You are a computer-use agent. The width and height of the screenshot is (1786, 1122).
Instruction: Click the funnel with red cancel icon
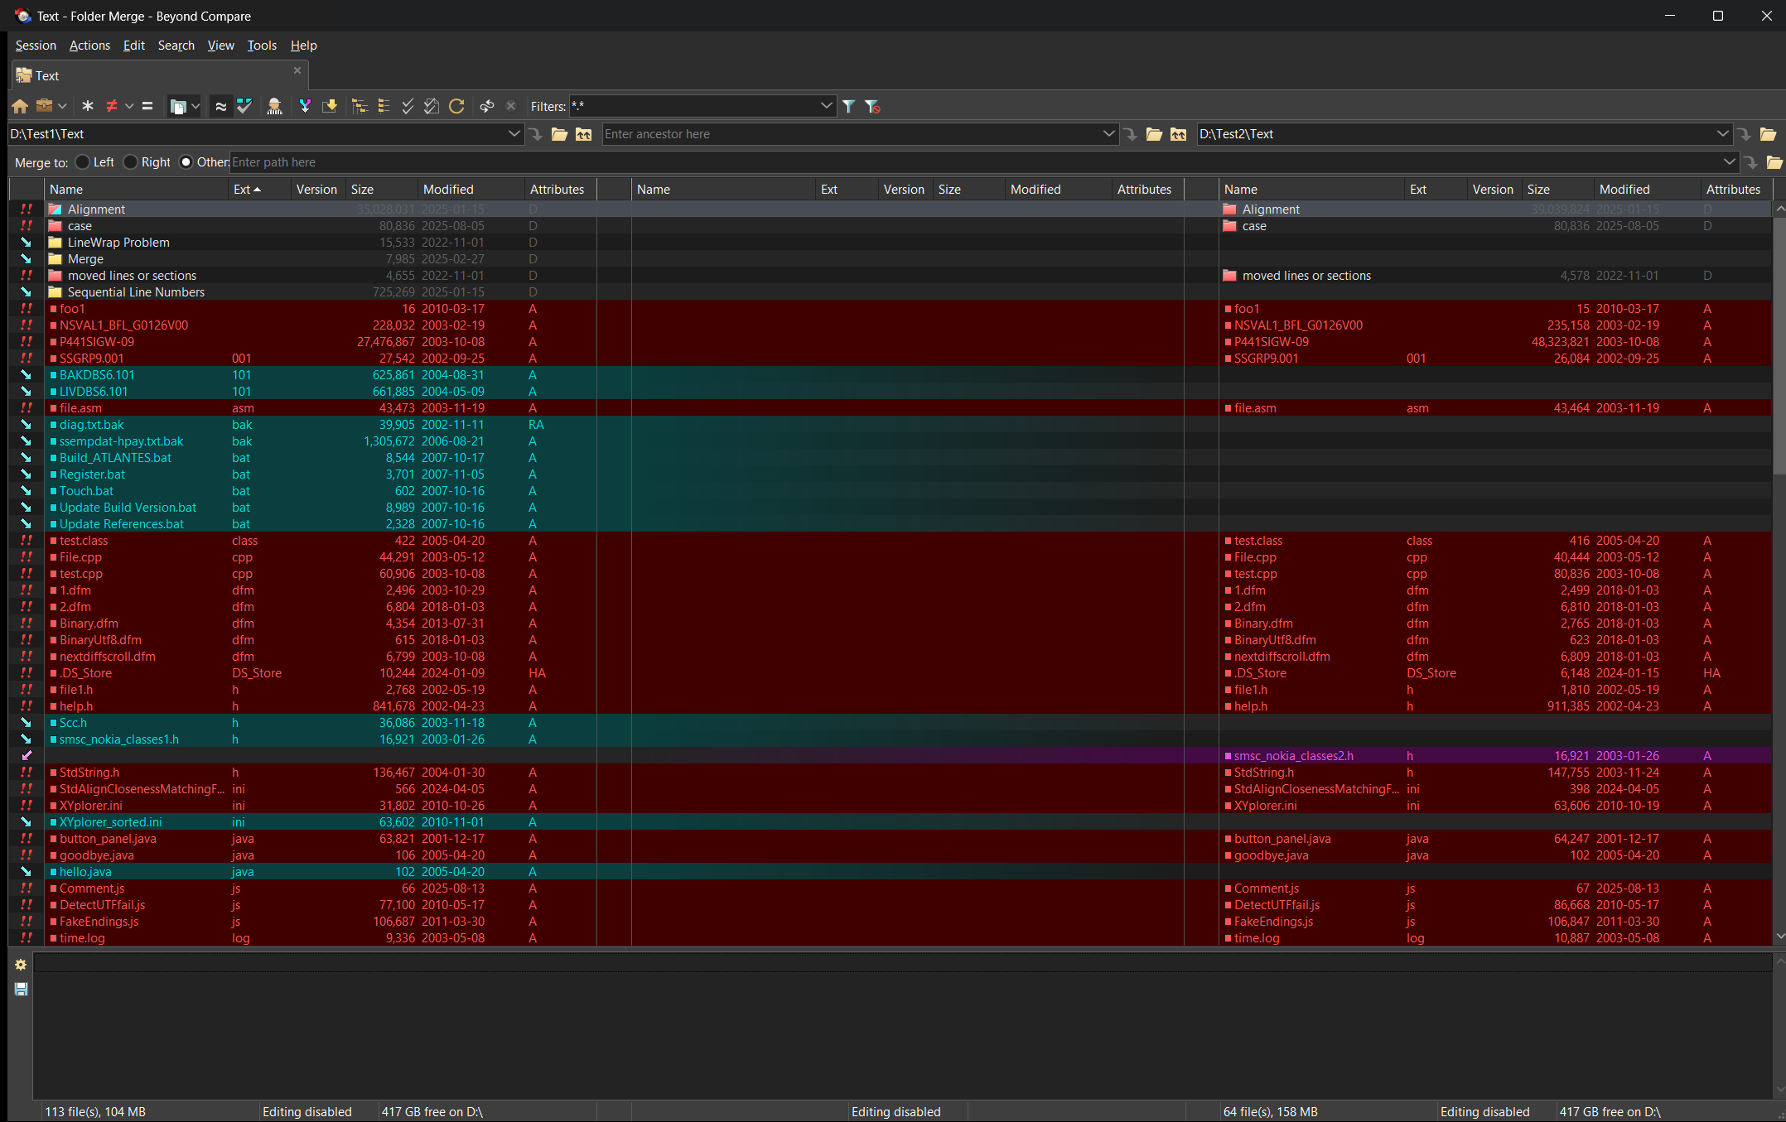(872, 106)
